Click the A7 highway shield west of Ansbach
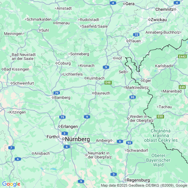The height and width of the screenshot is (188, 188). click(x=11, y=148)
